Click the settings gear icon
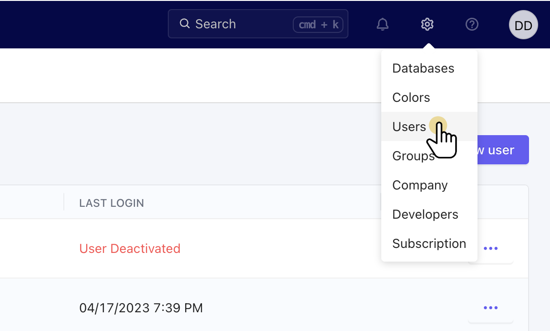The image size is (550, 331). coord(427,24)
